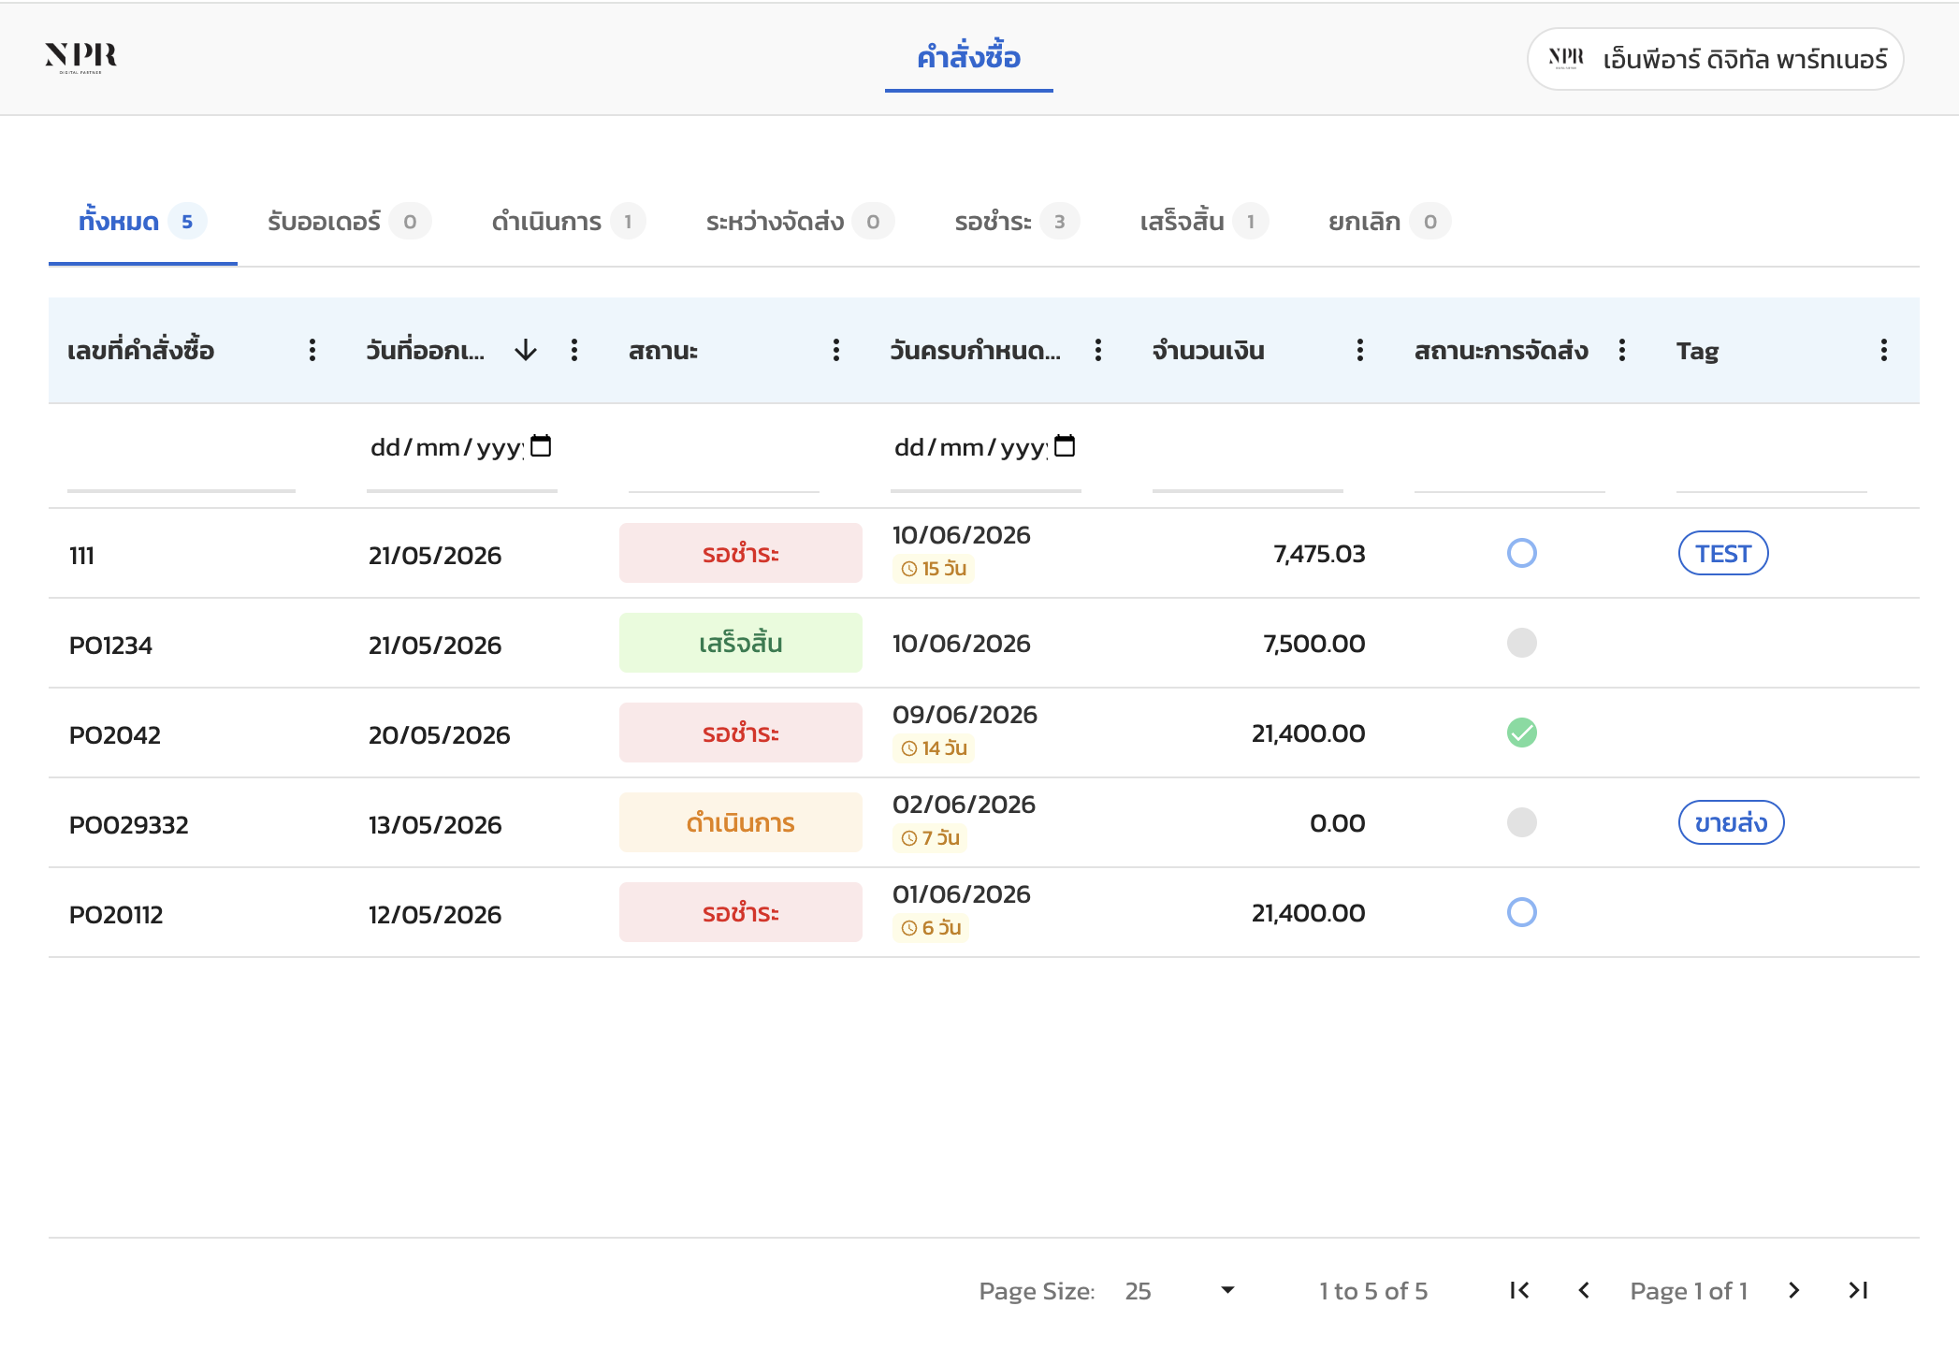The width and height of the screenshot is (1959, 1364).
Task: Click the ขายส่ง tag chip
Action: [1731, 823]
